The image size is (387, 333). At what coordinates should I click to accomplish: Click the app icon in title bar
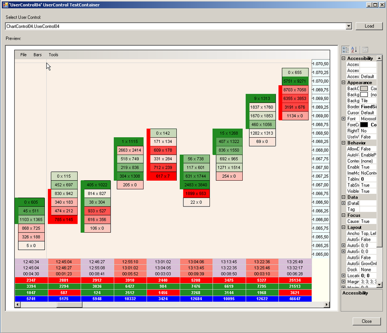pos(5,5)
